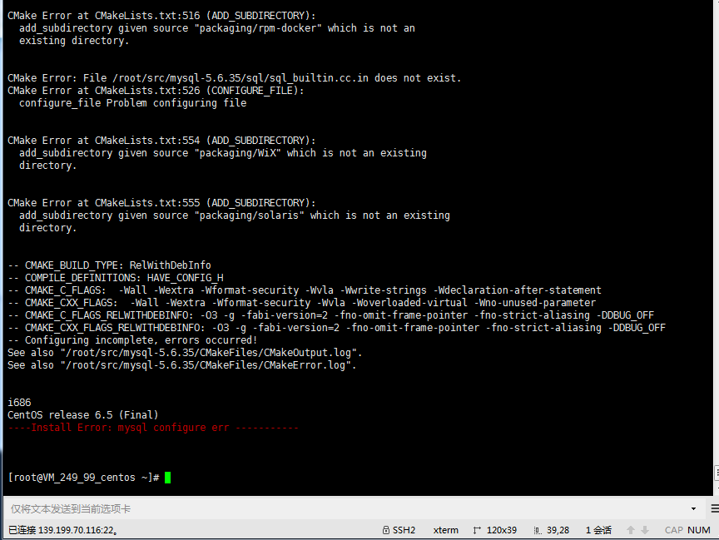Screen dimensions: 719x540
Task: Open the compose bar target dropdown arrow
Action: click(x=693, y=509)
